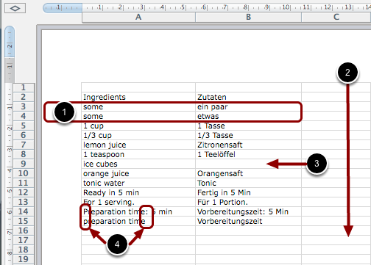The width and height of the screenshot is (371, 265).
Task: Click the 'tonic water' cell
Action: point(138,183)
